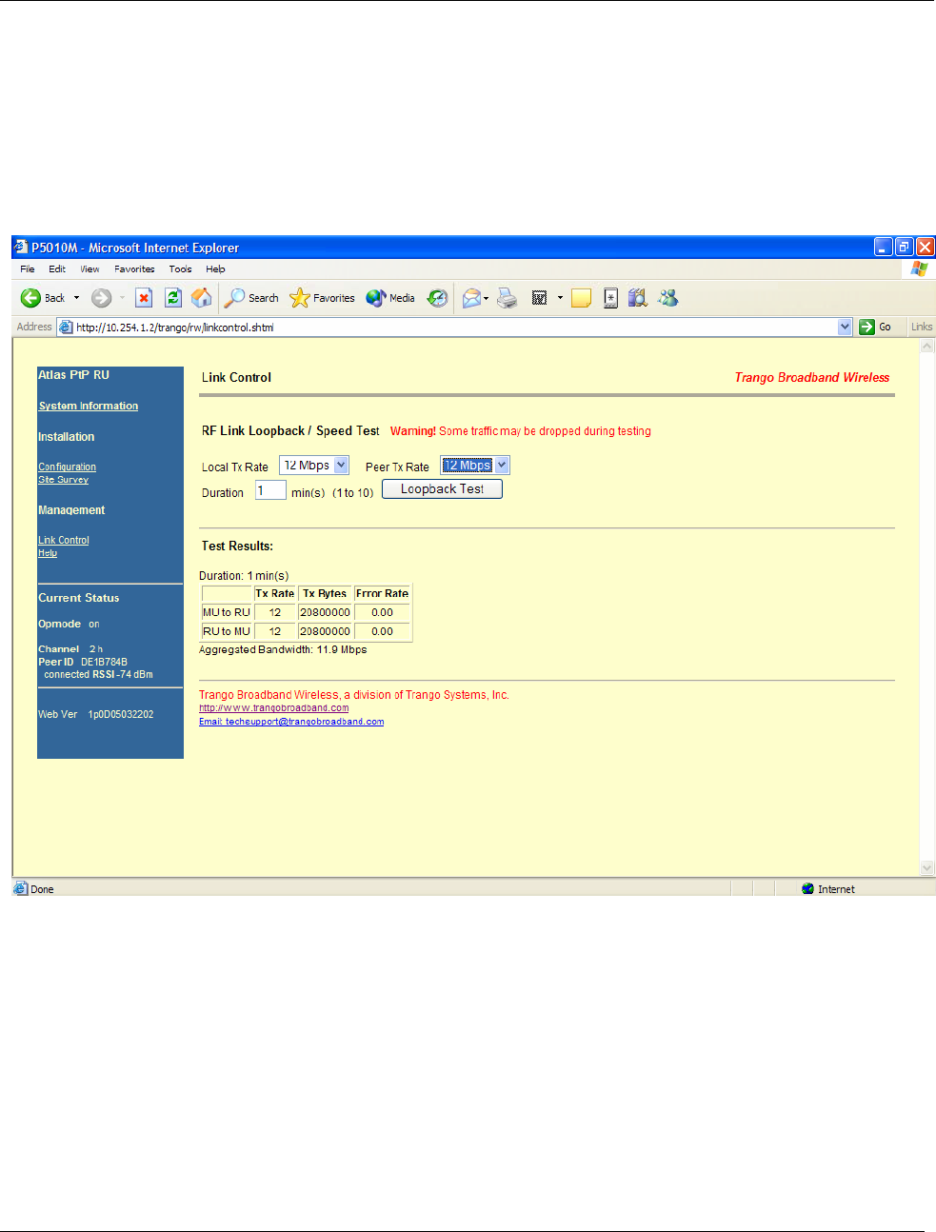Click the green Refresh icon
936x1232 pixels.
tap(172, 298)
